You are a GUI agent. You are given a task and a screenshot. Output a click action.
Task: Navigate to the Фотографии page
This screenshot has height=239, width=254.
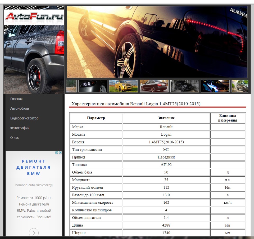pos(20,128)
